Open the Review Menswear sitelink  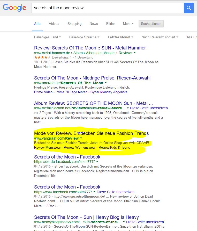tap(47, 147)
